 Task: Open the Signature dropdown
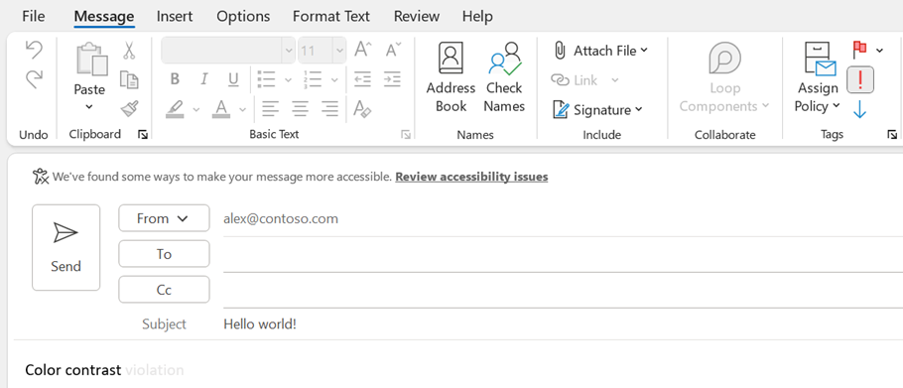tap(597, 109)
